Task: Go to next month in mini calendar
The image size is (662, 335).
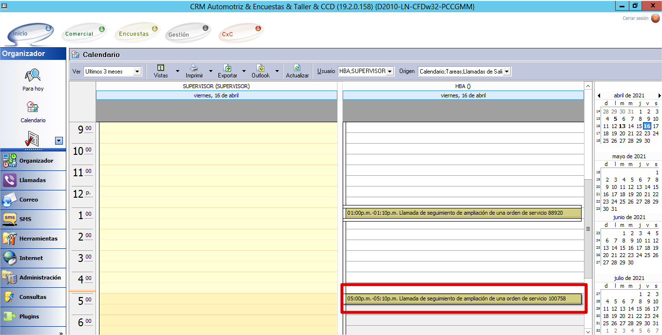Action: (x=659, y=96)
